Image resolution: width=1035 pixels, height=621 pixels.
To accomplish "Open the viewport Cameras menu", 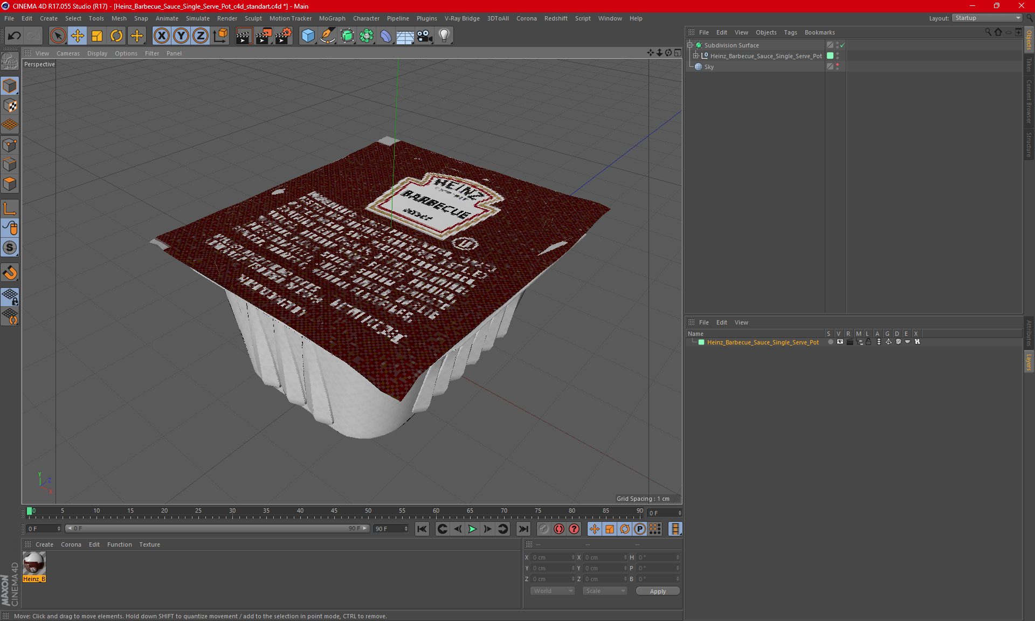I will click(x=68, y=53).
